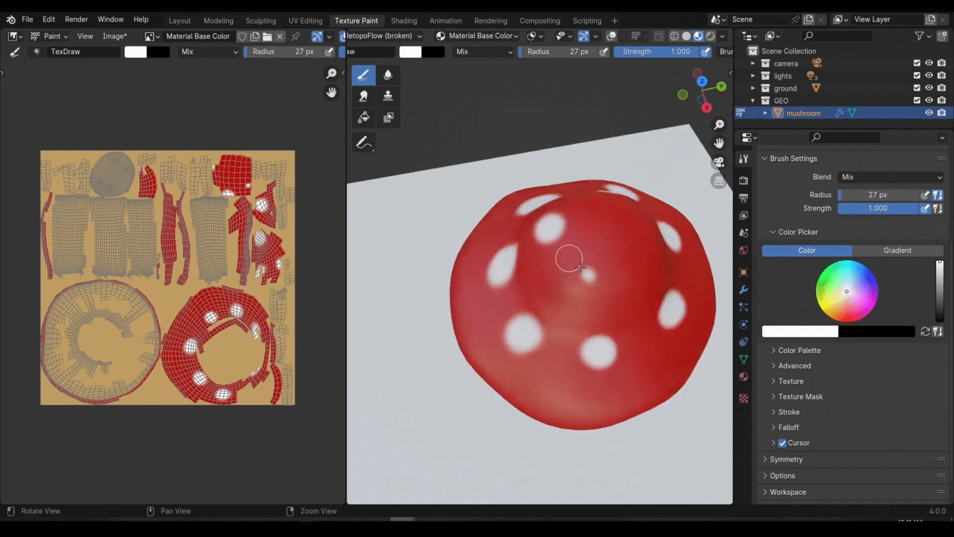Disable camera render visibility for the mushroom object
The width and height of the screenshot is (954, 537).
coord(942,112)
